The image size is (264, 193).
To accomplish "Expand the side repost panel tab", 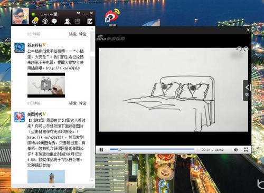I will click(247, 90).
